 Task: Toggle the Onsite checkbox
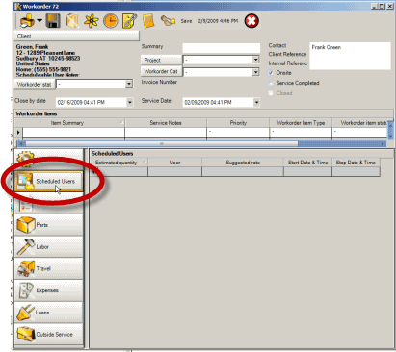coord(271,73)
